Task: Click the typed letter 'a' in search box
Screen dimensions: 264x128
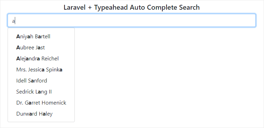Action: [x=13, y=21]
